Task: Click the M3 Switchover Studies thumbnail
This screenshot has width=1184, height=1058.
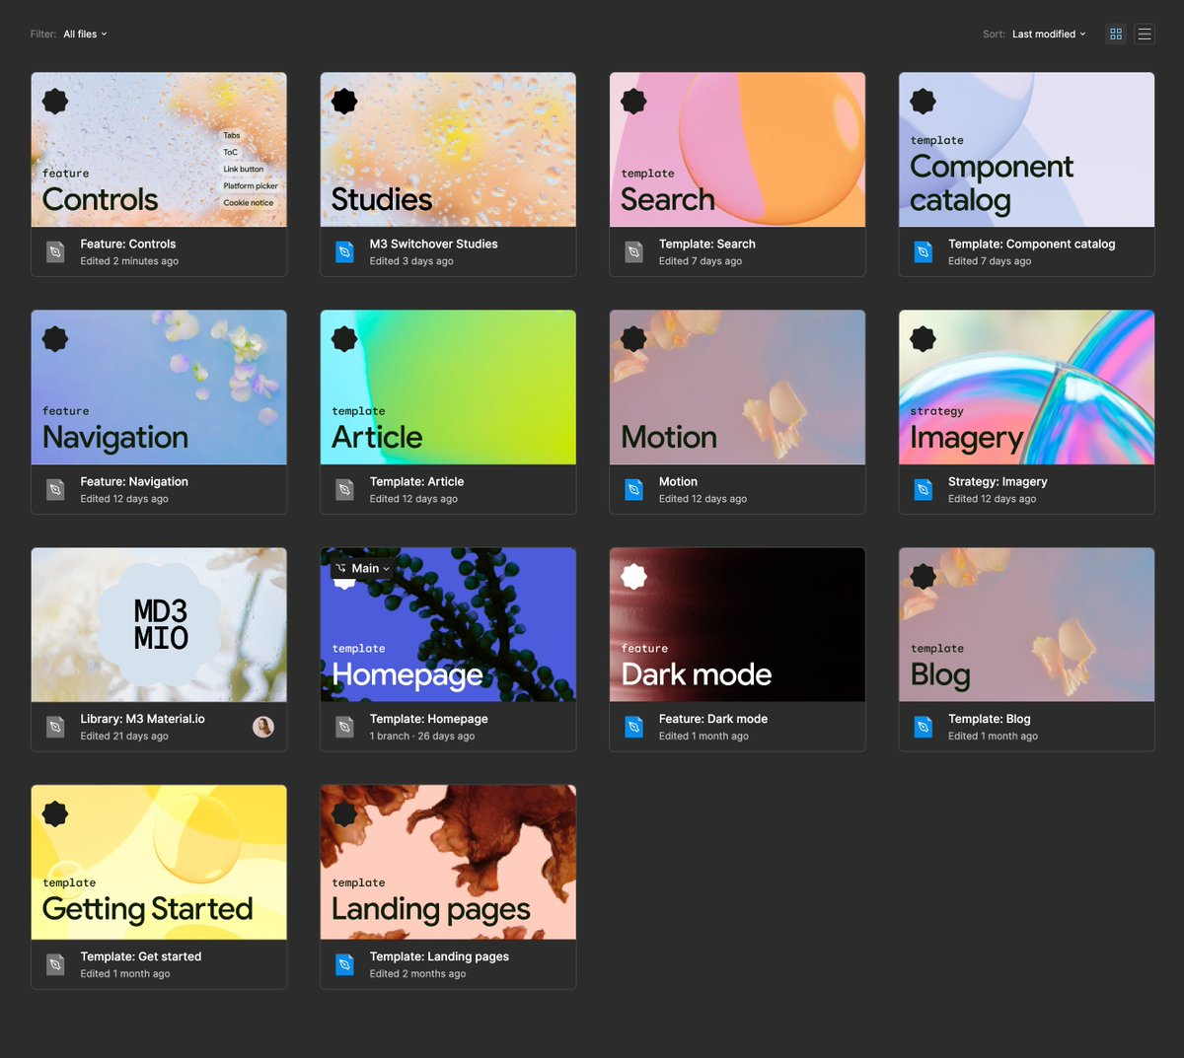Action: click(447, 149)
